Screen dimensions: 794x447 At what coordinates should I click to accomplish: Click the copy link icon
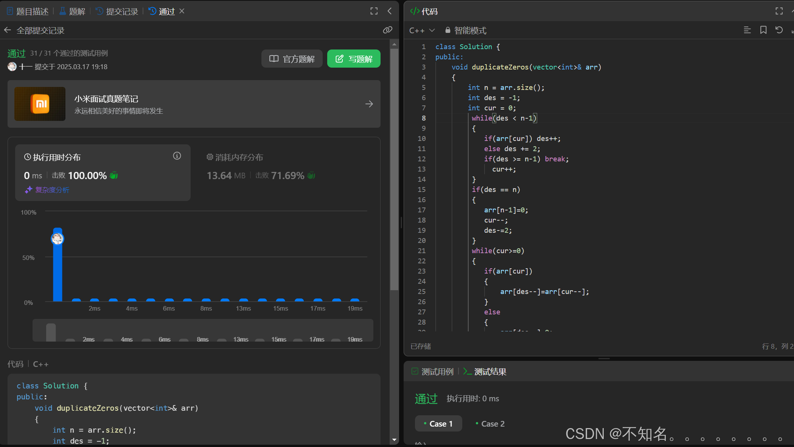387,30
